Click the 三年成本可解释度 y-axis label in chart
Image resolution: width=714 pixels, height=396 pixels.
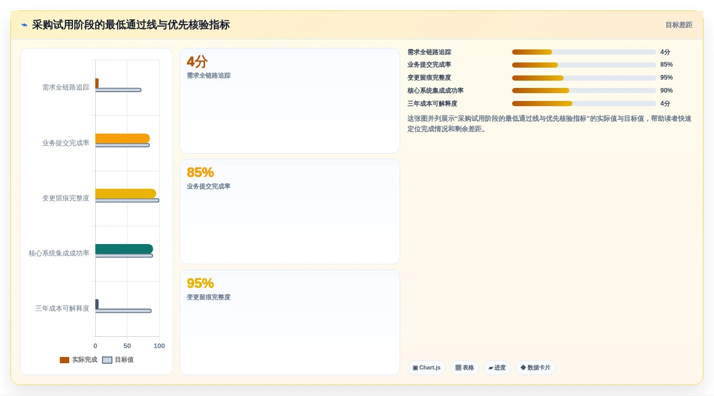pos(62,309)
